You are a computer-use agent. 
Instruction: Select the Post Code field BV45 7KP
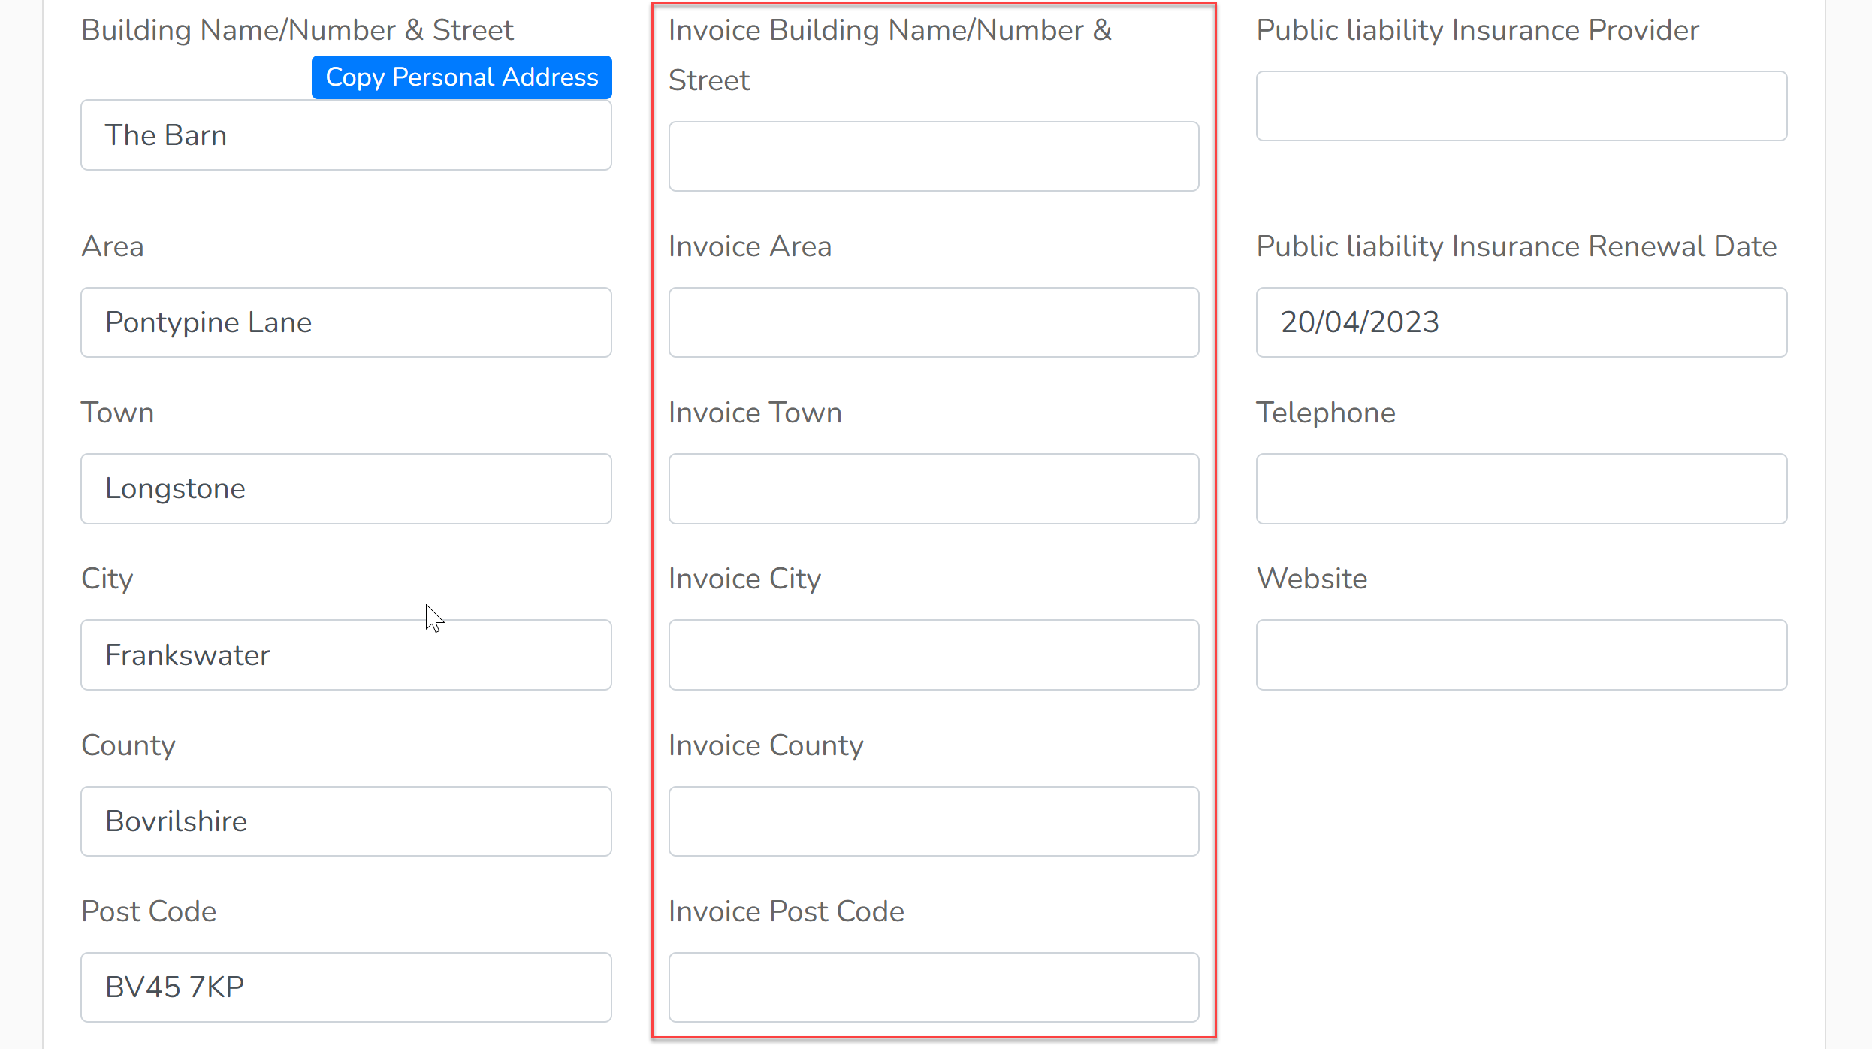click(x=346, y=987)
